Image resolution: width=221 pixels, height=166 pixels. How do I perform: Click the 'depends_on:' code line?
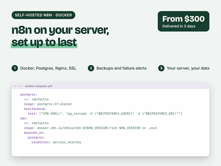click(34, 133)
